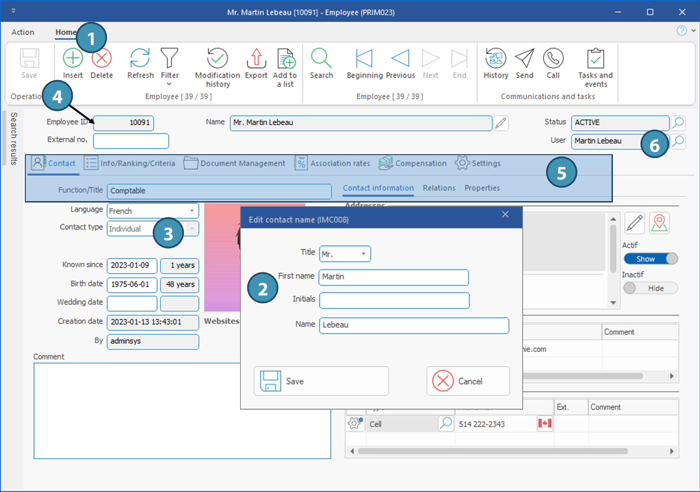
Task: Open the Language dropdown
Action: click(192, 211)
